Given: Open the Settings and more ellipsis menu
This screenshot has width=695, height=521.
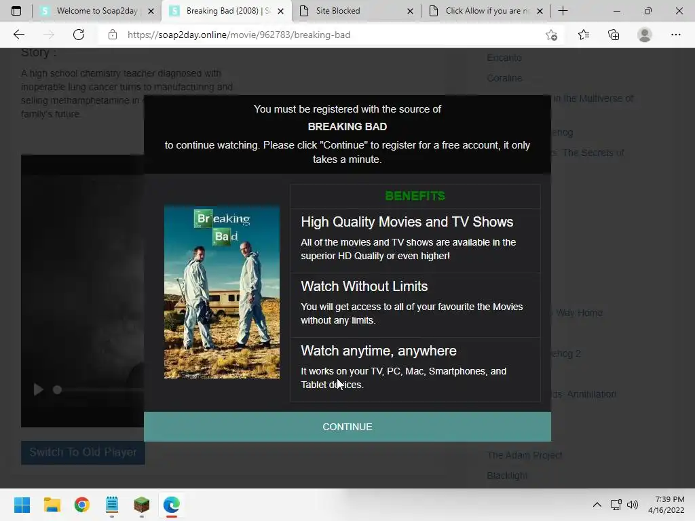Looking at the screenshot, I should [x=675, y=35].
